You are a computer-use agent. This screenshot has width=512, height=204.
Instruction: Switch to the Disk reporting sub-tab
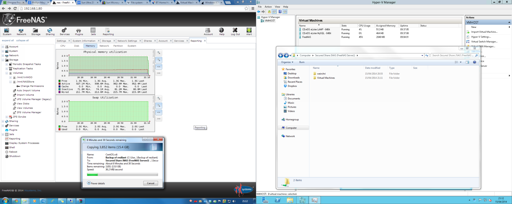click(77, 46)
